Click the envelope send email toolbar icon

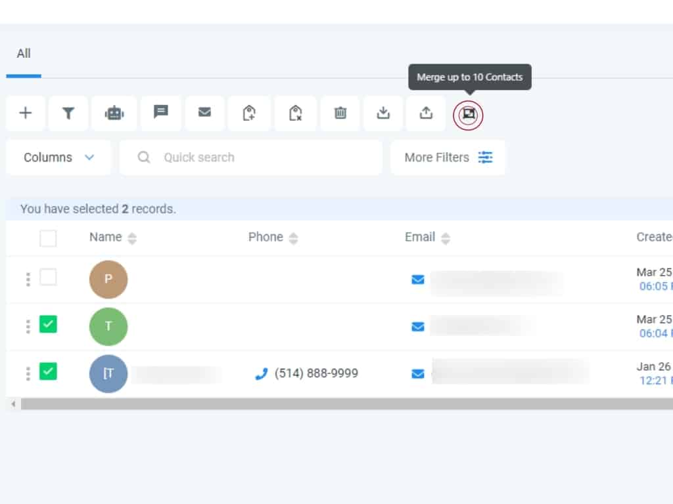click(205, 113)
